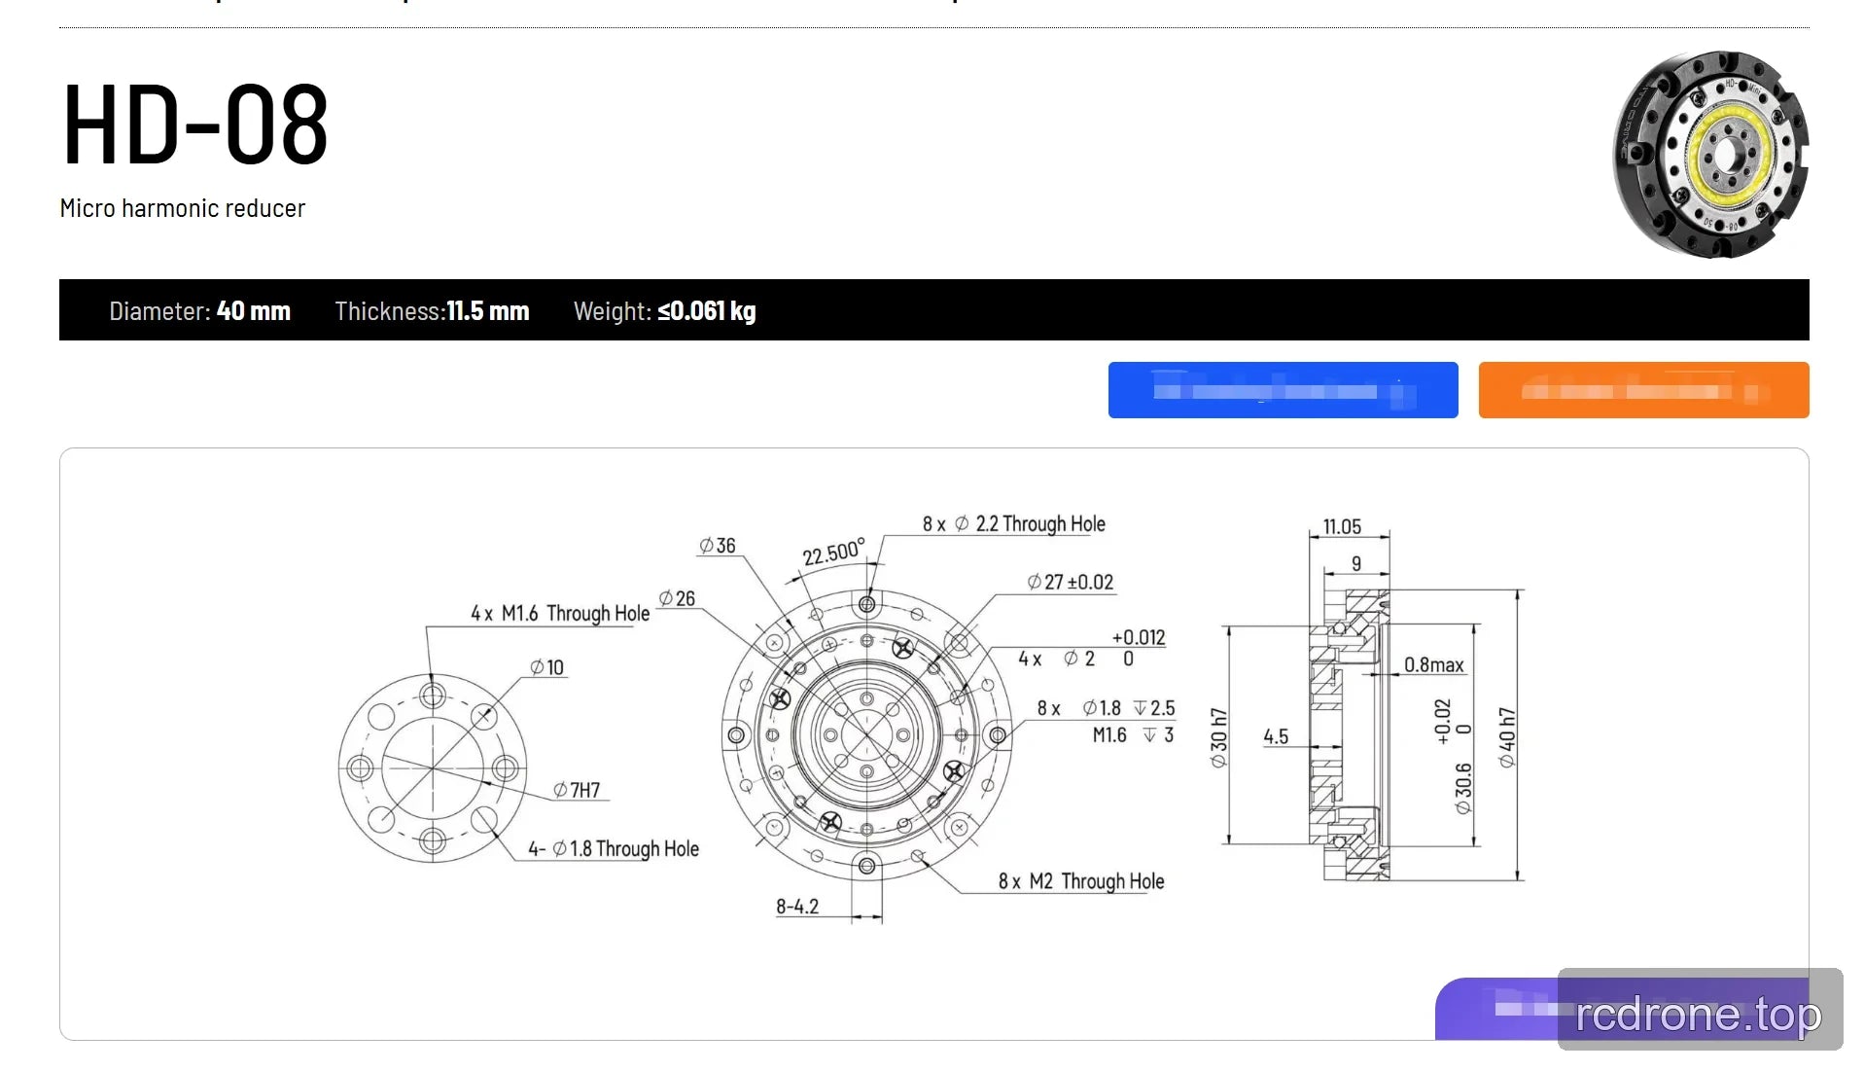This screenshot has height=1071, width=1864.
Task: Click the '0.8max' dimension label
Action: tap(1434, 664)
